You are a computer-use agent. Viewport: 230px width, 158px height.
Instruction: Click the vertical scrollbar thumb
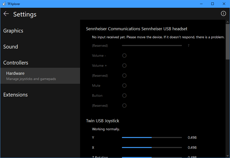click(228, 41)
